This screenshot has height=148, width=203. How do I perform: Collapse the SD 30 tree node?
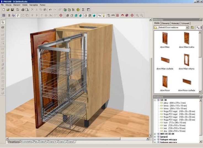coord(155,100)
